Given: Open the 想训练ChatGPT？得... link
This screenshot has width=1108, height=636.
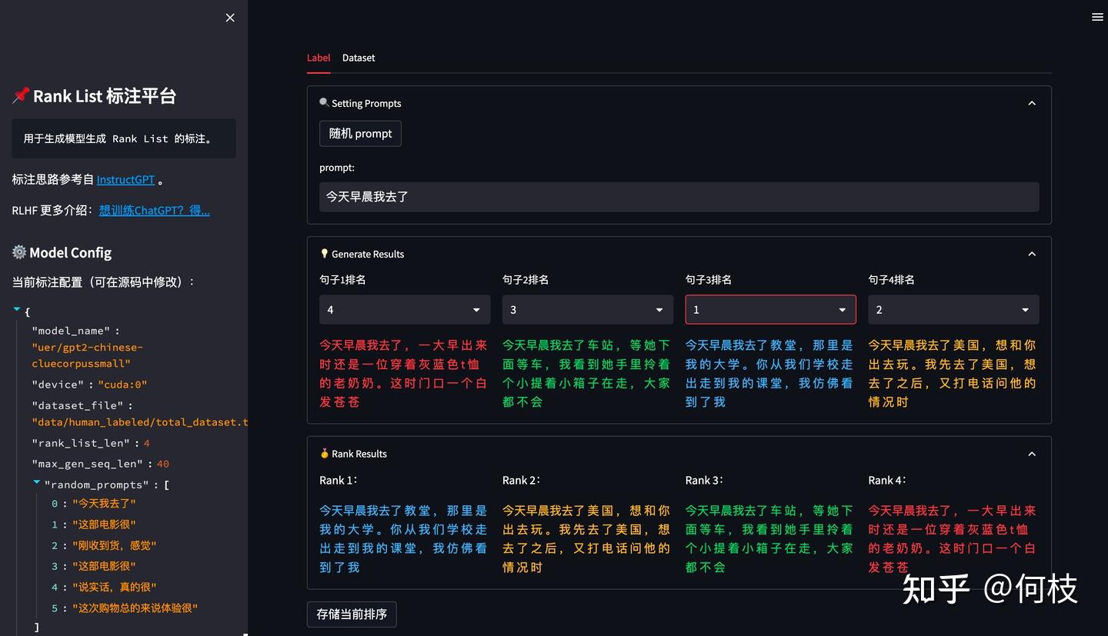Looking at the screenshot, I should (155, 210).
